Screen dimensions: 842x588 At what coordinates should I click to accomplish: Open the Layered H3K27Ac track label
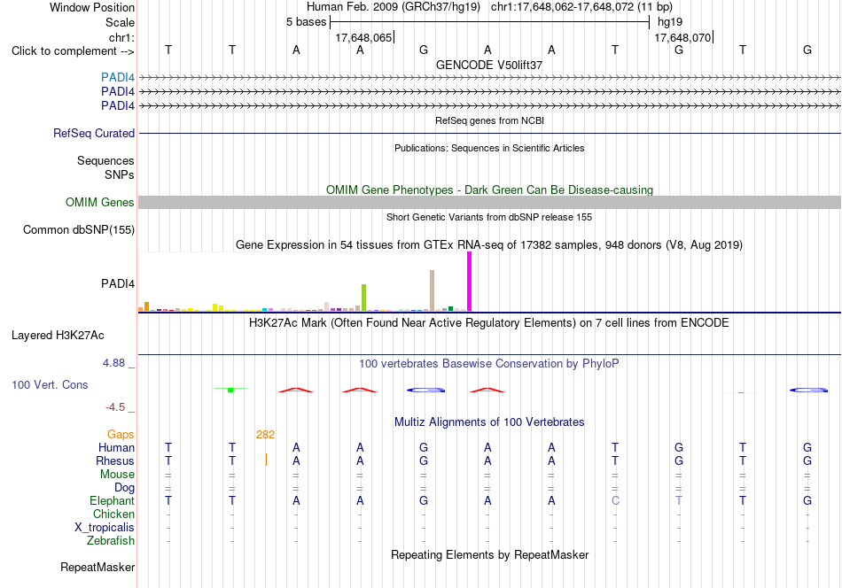pyautogui.click(x=58, y=336)
